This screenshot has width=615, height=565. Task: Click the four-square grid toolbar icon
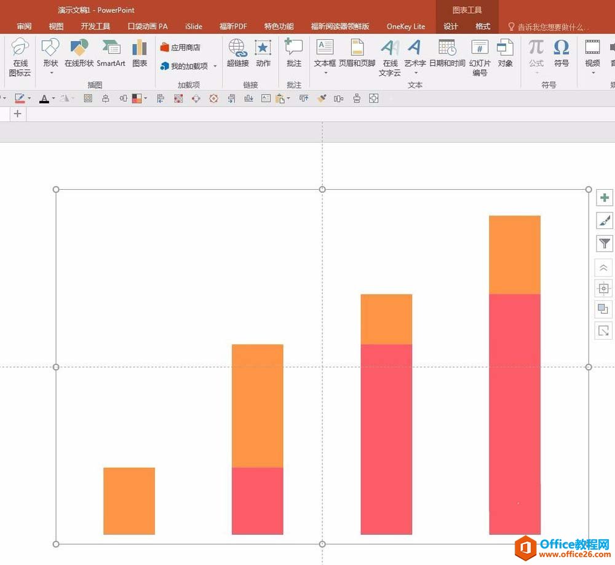pos(88,98)
